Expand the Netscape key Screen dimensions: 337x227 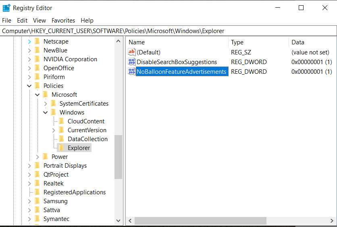coord(29,42)
